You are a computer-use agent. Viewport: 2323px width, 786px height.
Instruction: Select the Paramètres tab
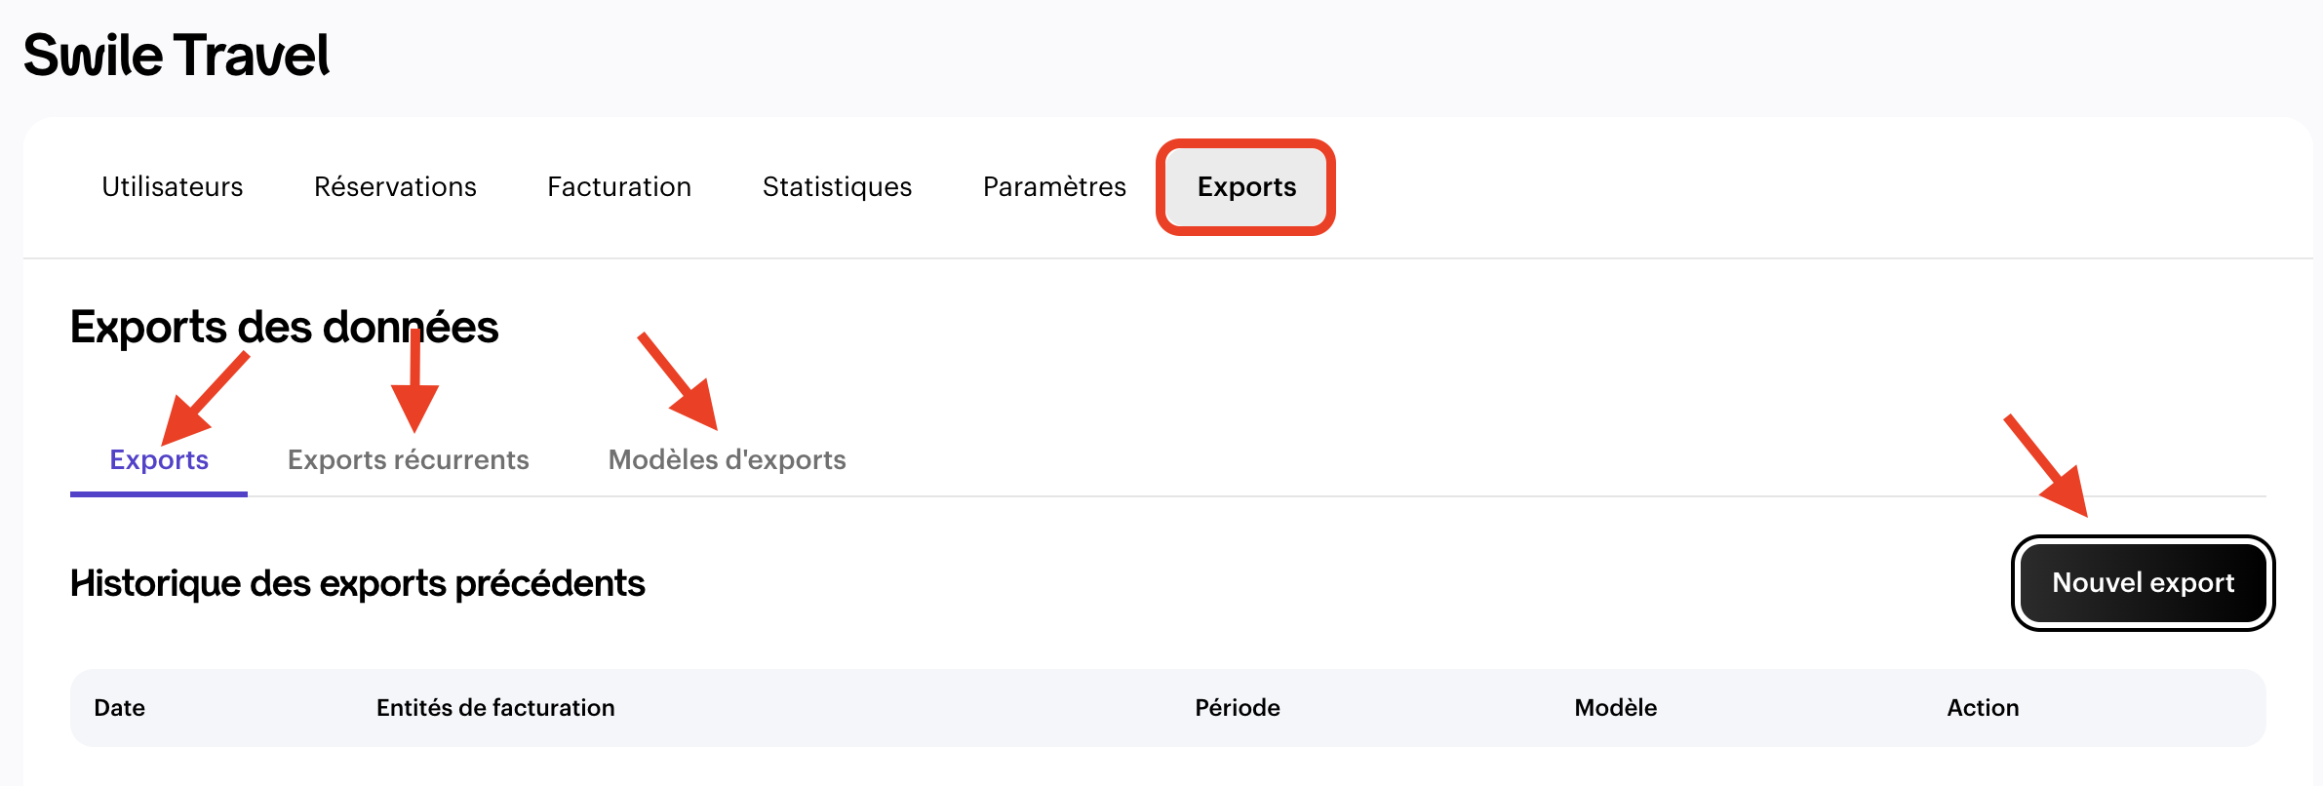click(x=1054, y=186)
